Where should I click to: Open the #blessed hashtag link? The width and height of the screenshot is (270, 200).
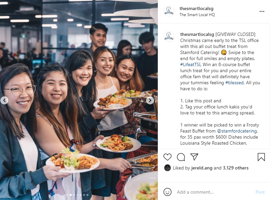click(x=234, y=83)
